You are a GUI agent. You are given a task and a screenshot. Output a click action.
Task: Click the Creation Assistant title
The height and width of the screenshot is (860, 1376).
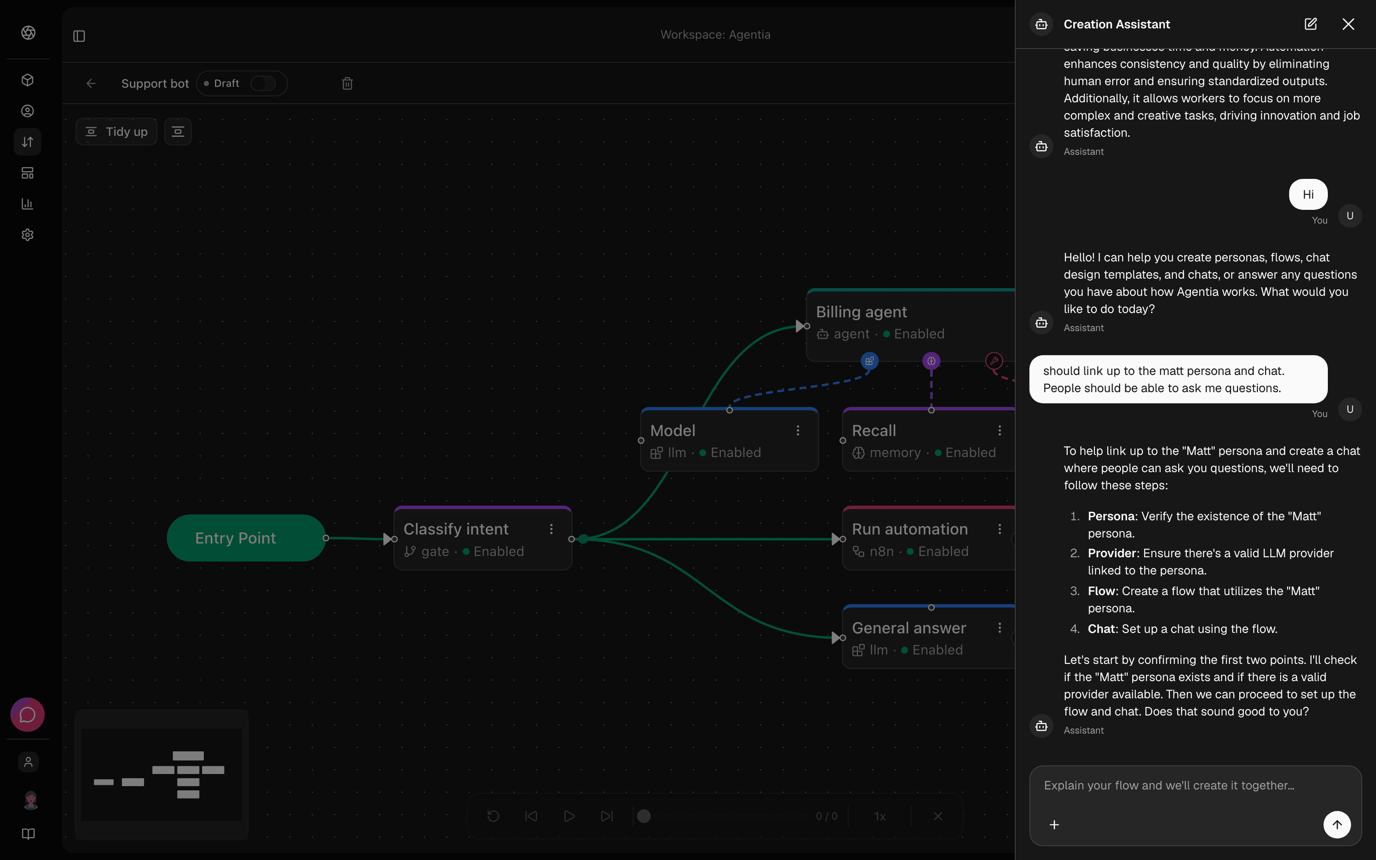coord(1116,24)
